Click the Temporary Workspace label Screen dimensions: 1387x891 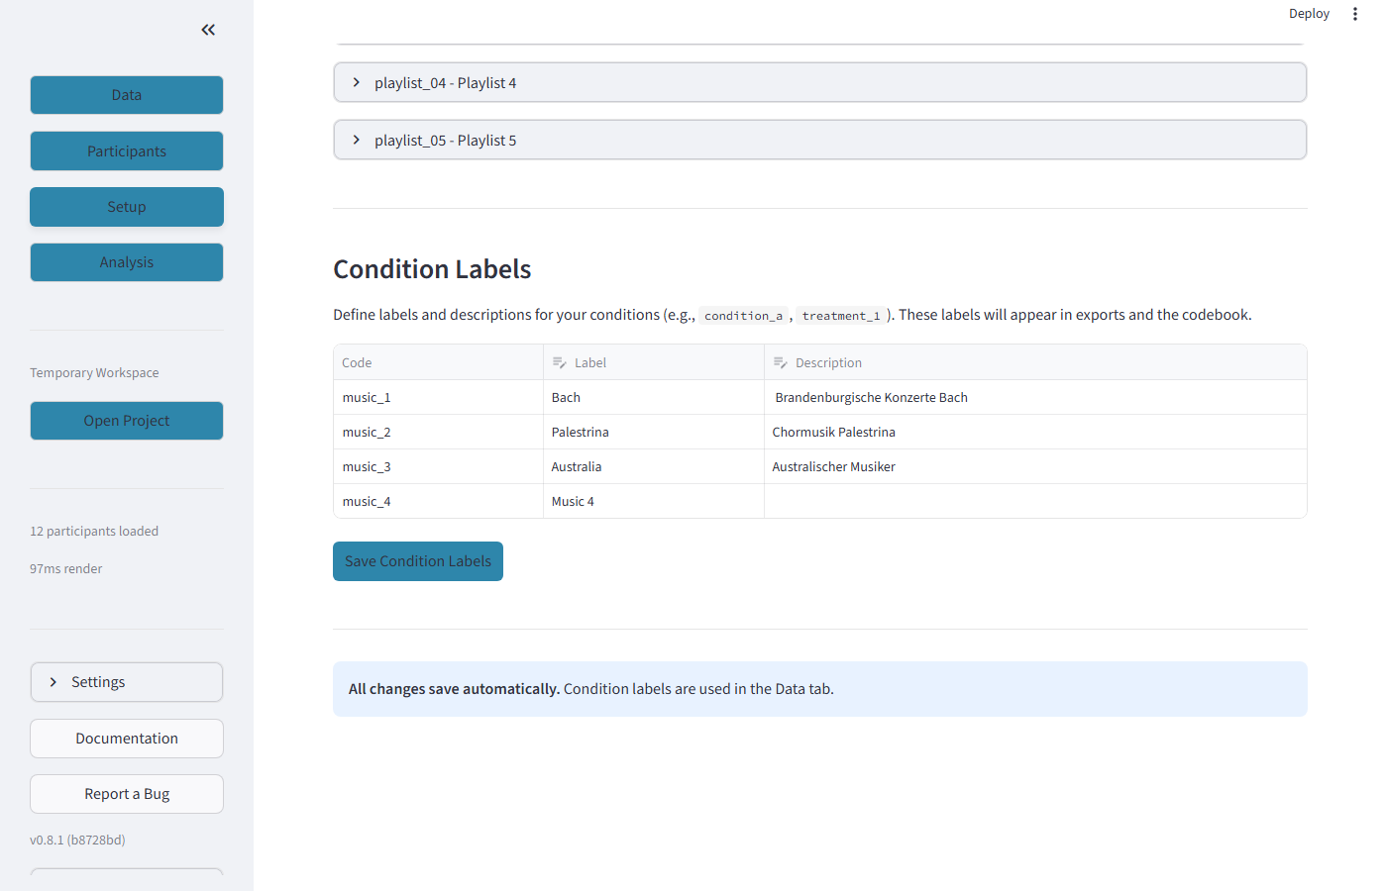tap(94, 372)
